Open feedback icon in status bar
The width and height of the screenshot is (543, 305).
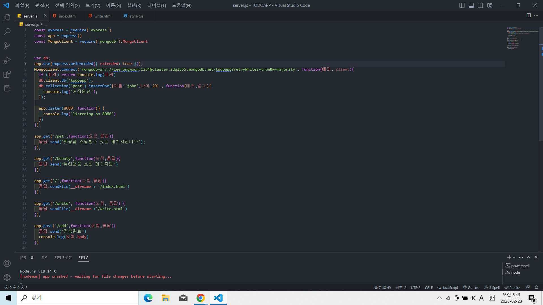(x=528, y=287)
